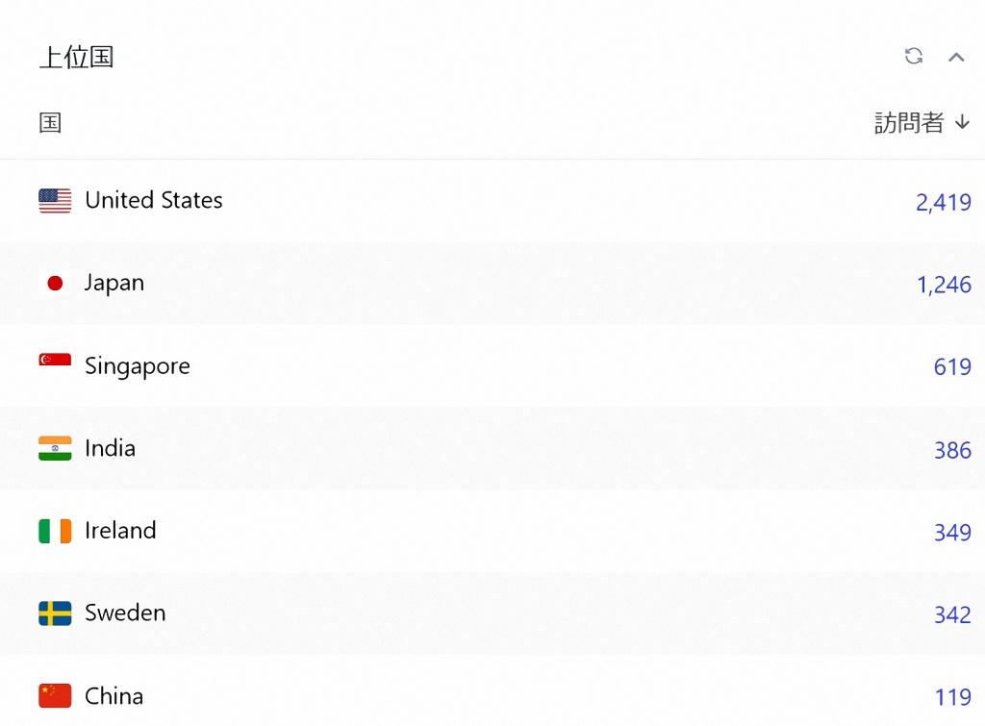Click the 訪問者 column header label

tap(909, 122)
